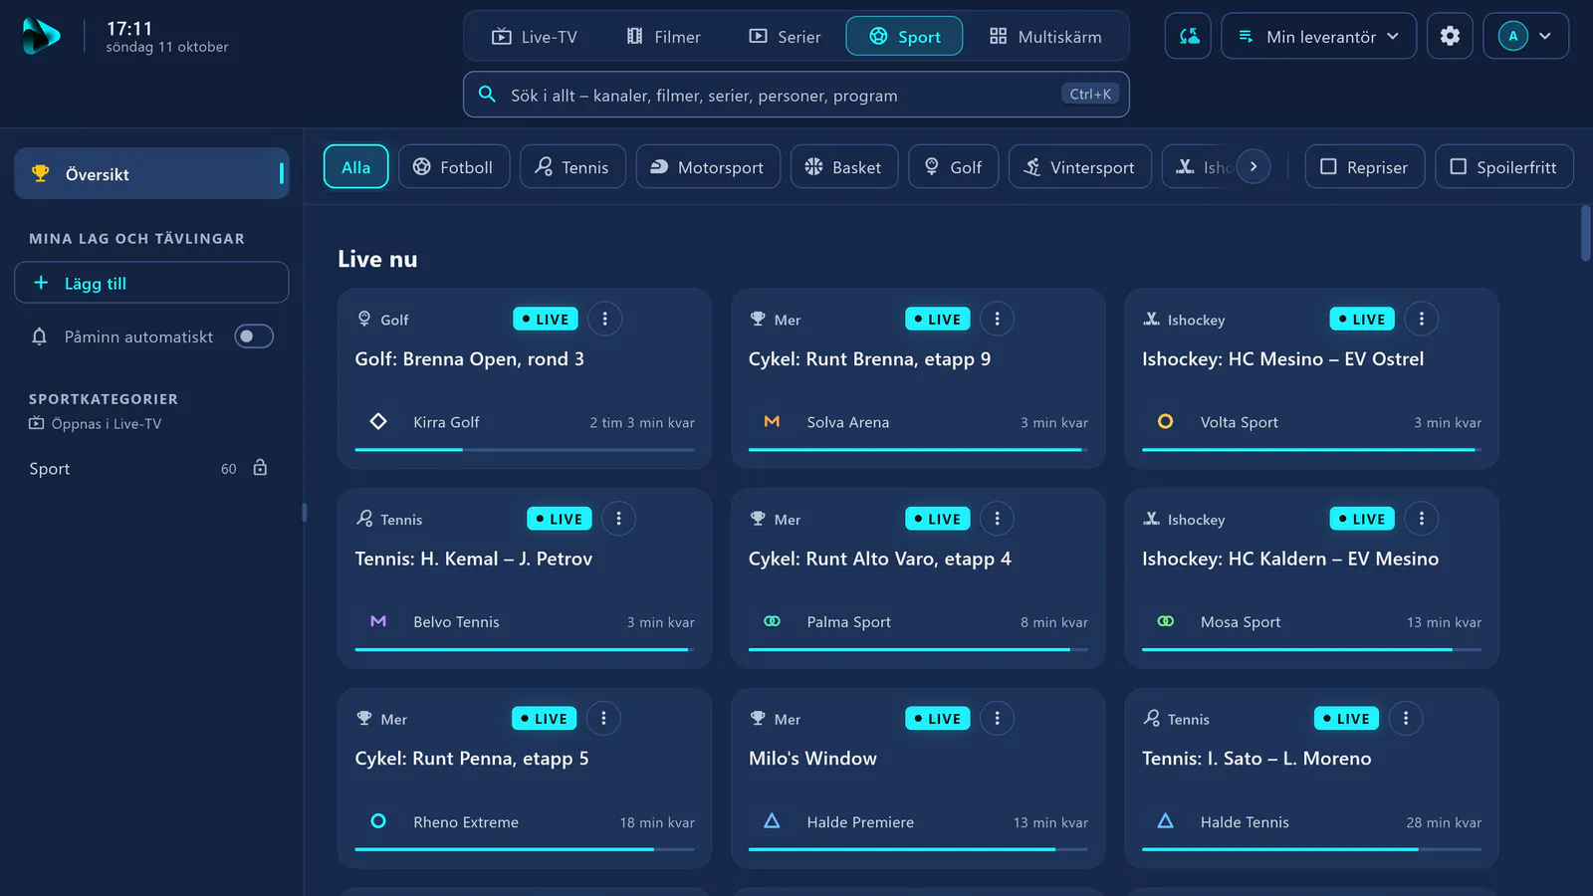Click the Solva Arena channel logo
The width and height of the screenshot is (1593, 896).
coord(772,421)
